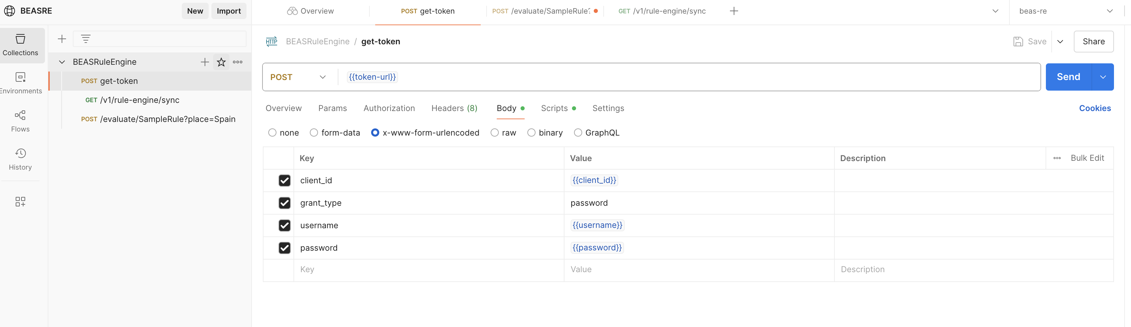Uncheck the grant_type parameter checkbox
1131x327 pixels.
tap(285, 203)
